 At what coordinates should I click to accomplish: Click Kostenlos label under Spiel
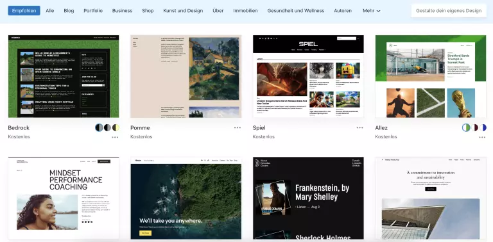263,136
